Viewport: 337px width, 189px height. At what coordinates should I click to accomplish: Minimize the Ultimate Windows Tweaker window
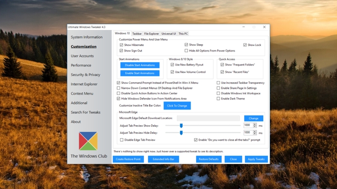coord(243,27)
